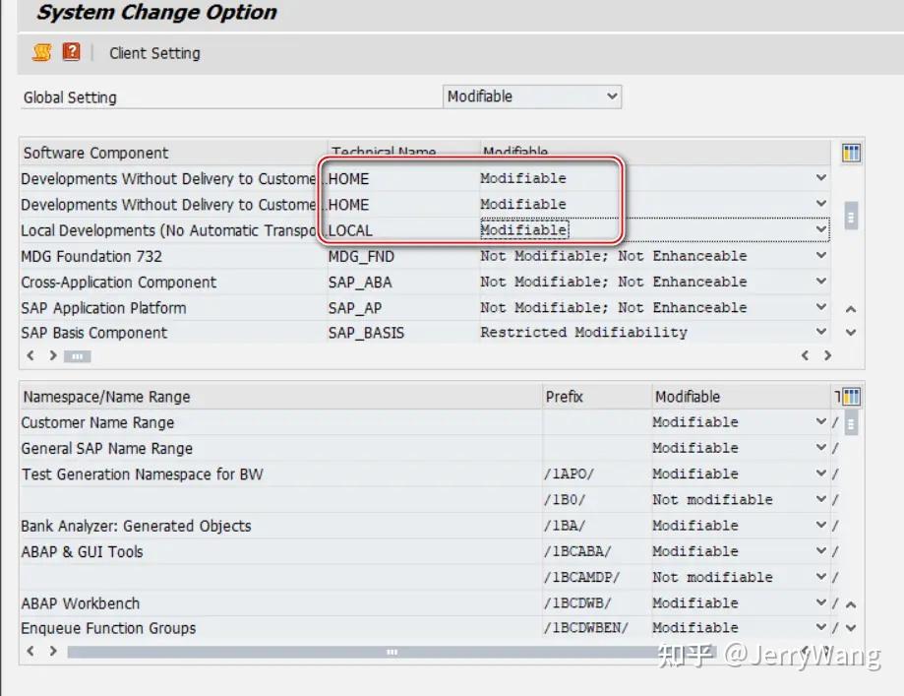Click the Client Setting button
The image size is (904, 696).
pos(154,53)
